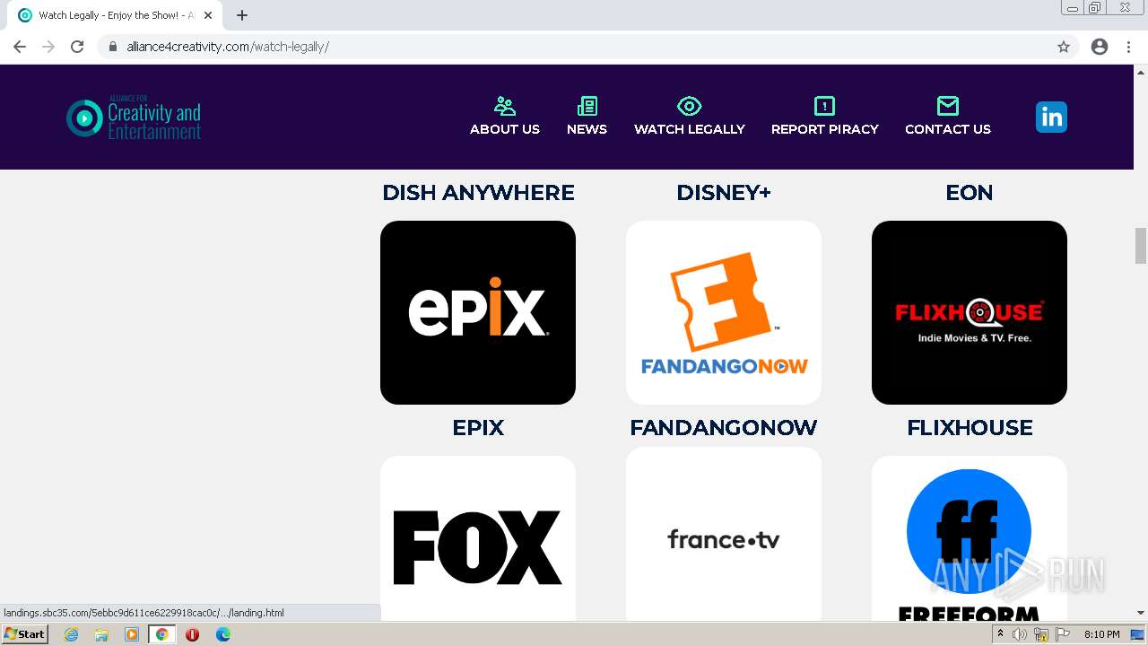The width and height of the screenshot is (1148, 646).
Task: Open the volume speaker tray icon
Action: click(x=1020, y=634)
